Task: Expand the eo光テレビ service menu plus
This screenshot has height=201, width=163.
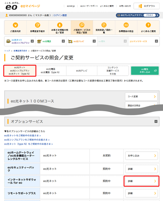Action: 94,41
